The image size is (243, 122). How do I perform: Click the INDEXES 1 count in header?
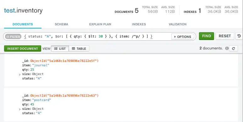192,11
